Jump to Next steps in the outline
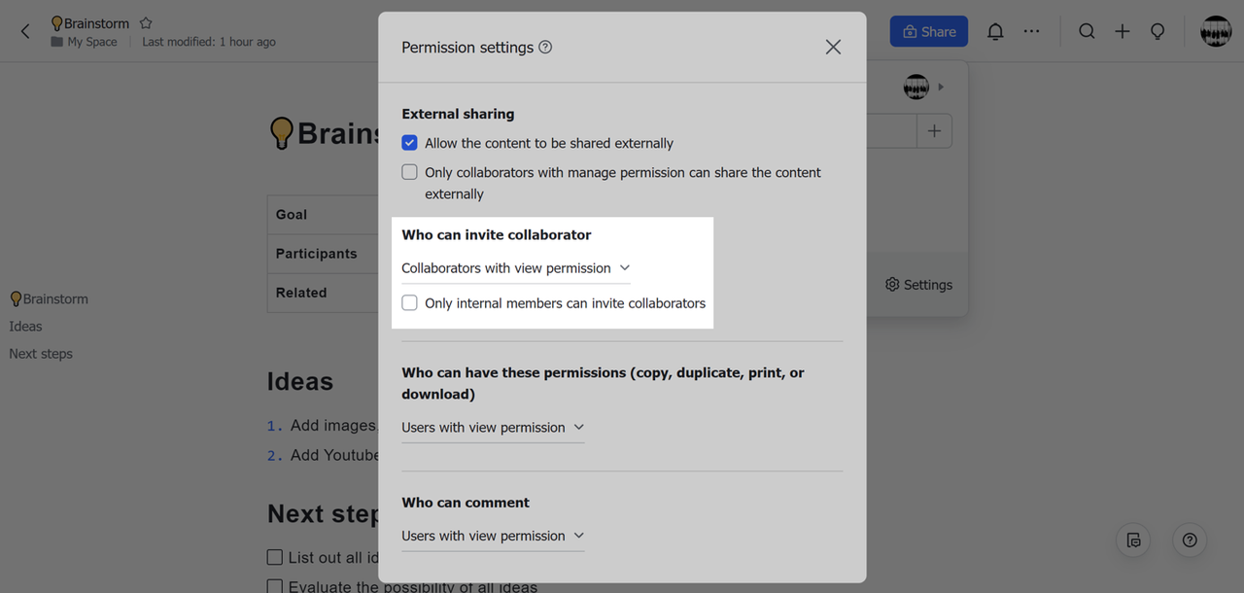The height and width of the screenshot is (593, 1244). (x=41, y=354)
